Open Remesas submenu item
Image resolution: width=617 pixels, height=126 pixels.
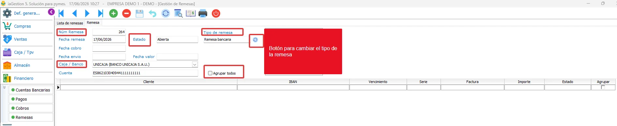[x=31, y=118]
